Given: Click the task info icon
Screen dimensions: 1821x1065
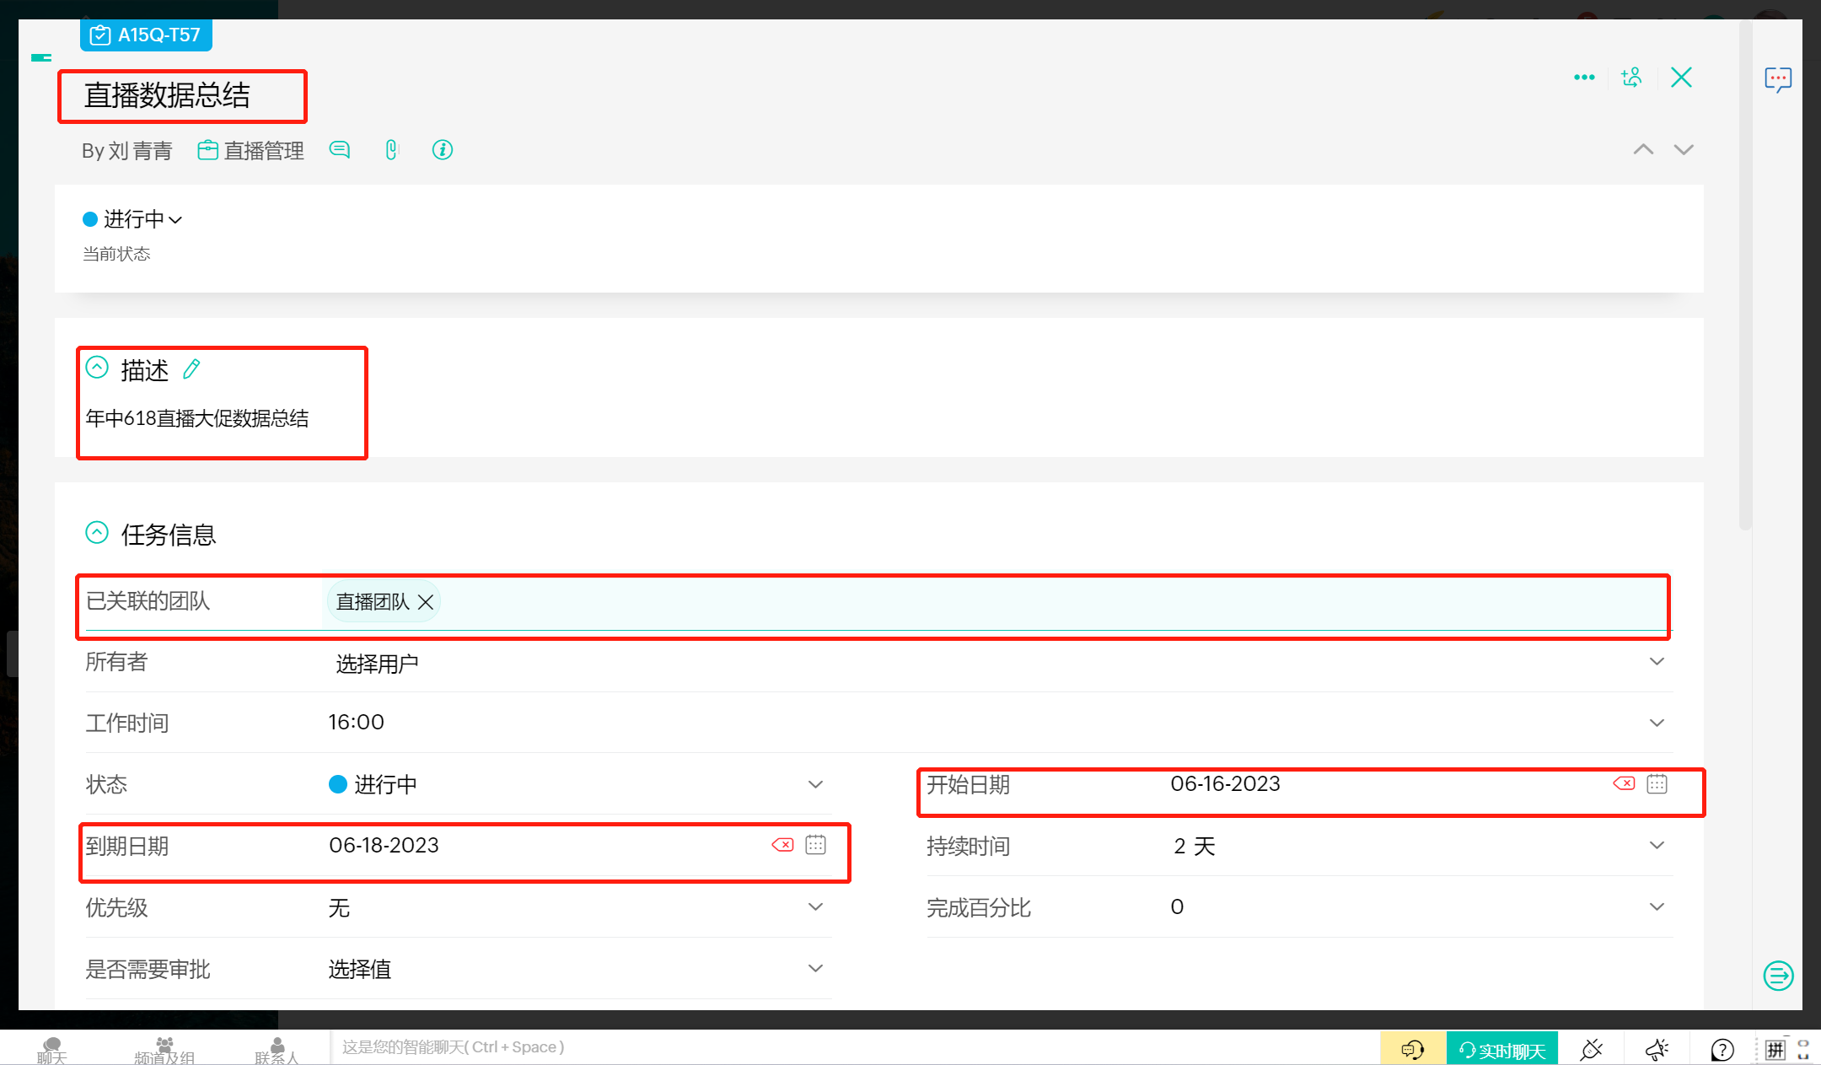Looking at the screenshot, I should click(x=443, y=150).
